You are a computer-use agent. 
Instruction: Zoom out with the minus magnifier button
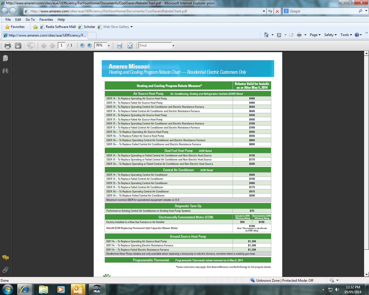[82, 46]
